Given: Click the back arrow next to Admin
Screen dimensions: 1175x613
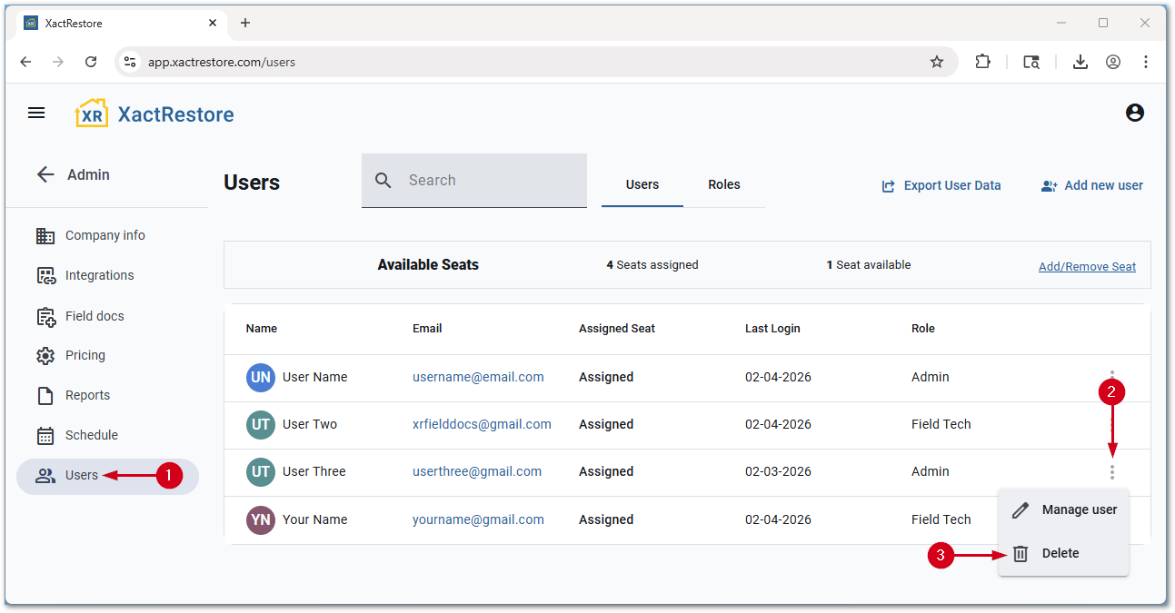Looking at the screenshot, I should tap(45, 174).
